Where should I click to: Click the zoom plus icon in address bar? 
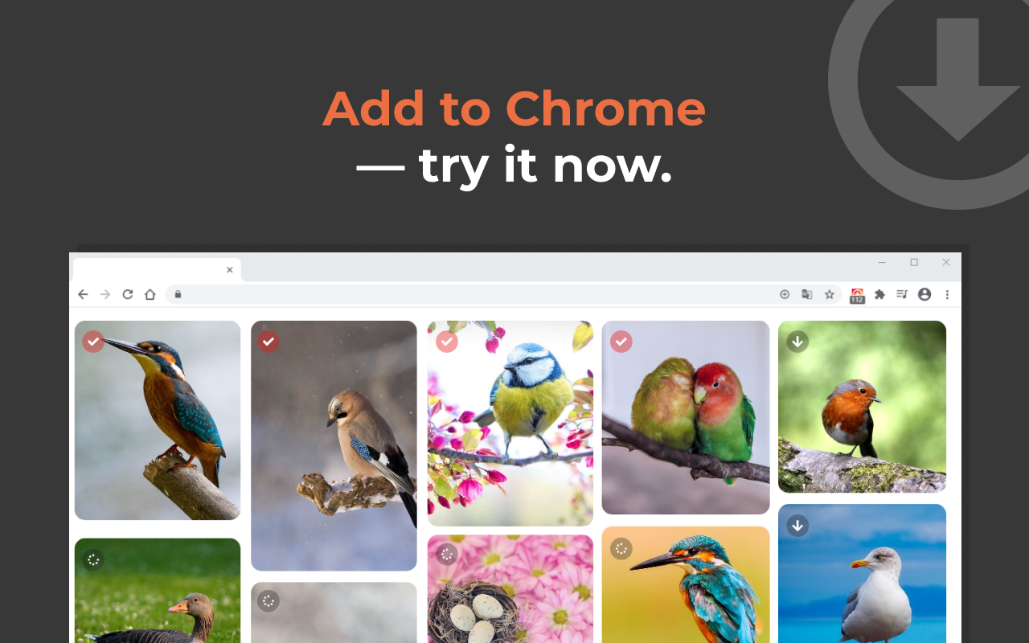click(785, 294)
